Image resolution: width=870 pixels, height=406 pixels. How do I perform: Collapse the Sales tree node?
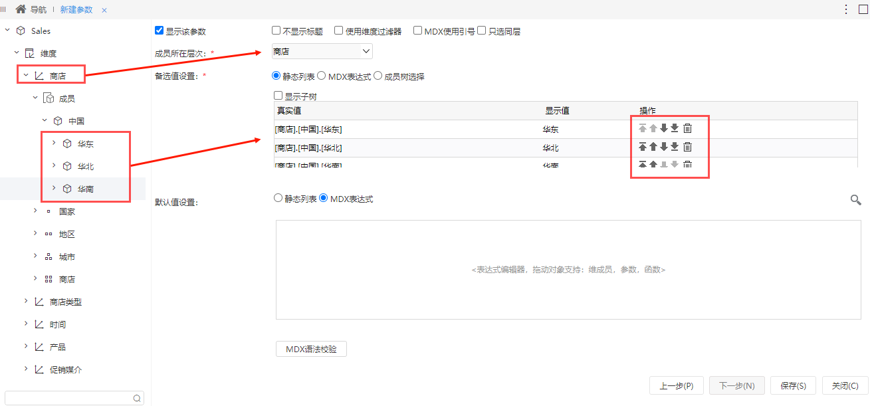click(7, 31)
